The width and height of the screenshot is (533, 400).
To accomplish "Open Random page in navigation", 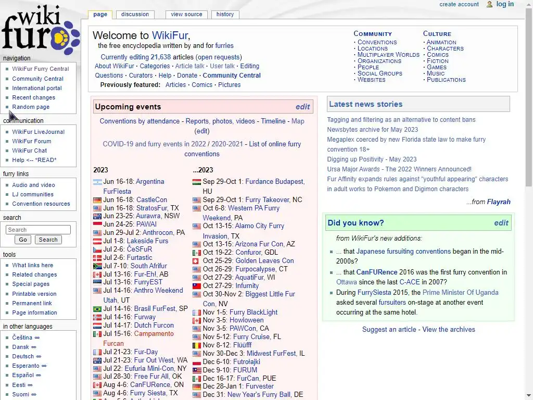I will pyautogui.click(x=31, y=107).
